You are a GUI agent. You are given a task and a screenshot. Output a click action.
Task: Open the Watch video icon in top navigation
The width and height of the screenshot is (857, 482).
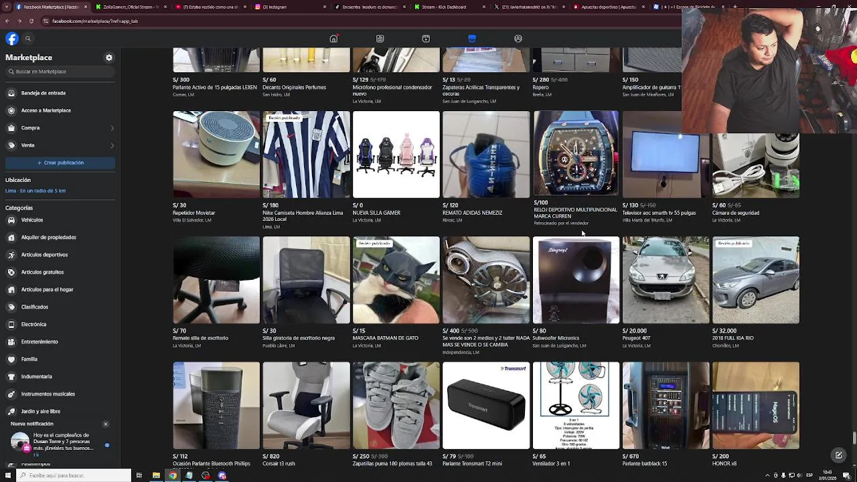[x=426, y=38]
